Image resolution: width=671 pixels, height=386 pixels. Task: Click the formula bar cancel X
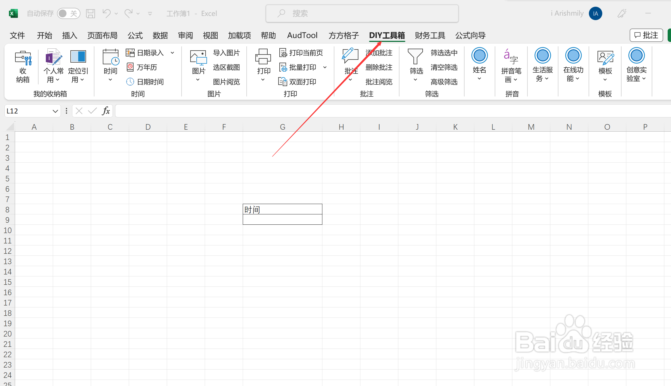point(79,111)
